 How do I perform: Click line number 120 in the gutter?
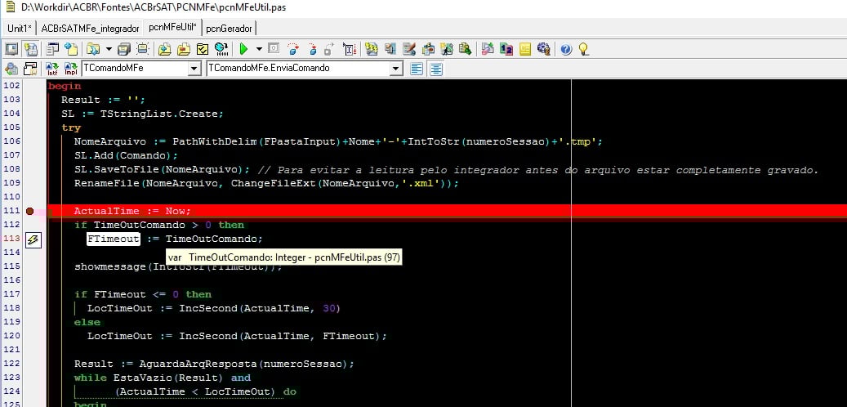[11, 336]
